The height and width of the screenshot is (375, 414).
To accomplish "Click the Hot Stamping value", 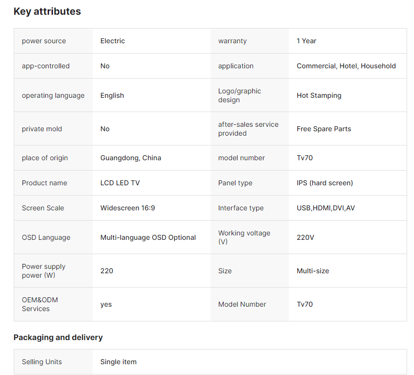I will point(319,95).
